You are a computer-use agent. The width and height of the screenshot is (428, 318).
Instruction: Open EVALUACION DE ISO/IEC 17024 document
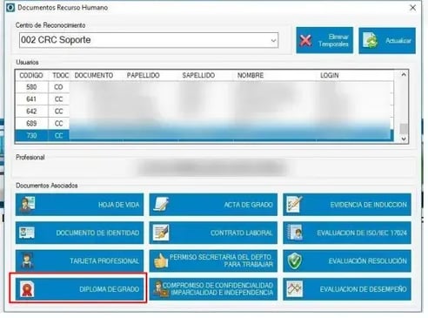click(347, 233)
